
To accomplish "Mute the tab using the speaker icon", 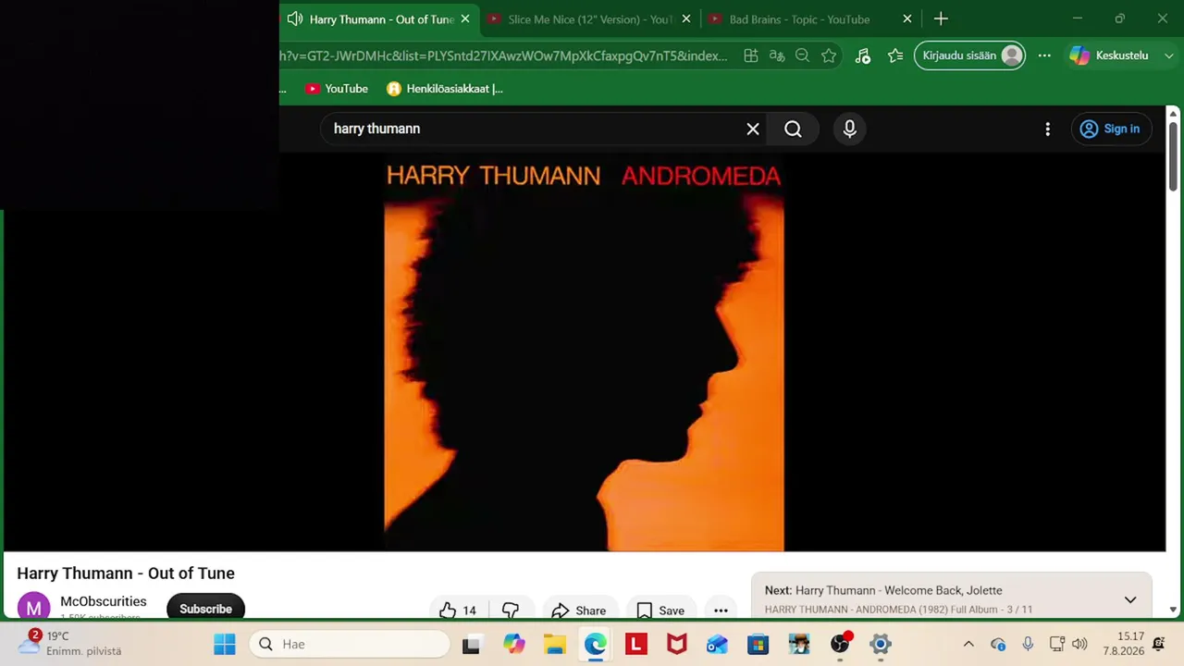I will click(295, 18).
